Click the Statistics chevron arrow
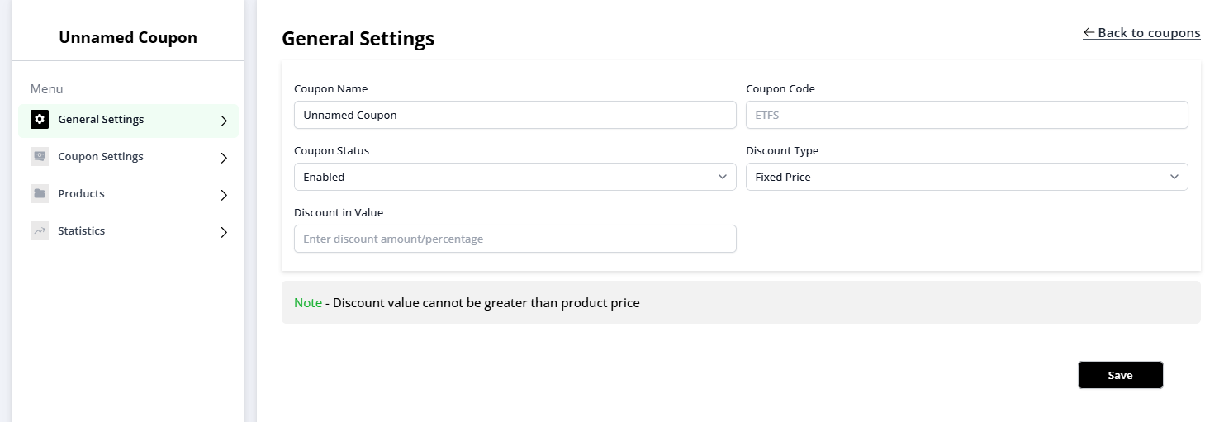This screenshot has width=1224, height=422. [224, 233]
